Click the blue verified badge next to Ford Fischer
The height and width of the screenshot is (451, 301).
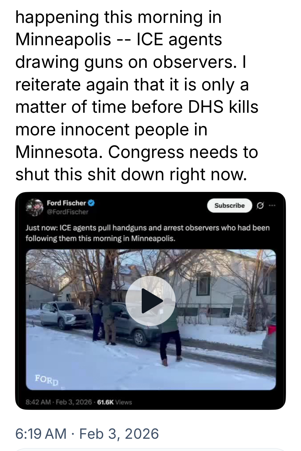[x=92, y=203]
